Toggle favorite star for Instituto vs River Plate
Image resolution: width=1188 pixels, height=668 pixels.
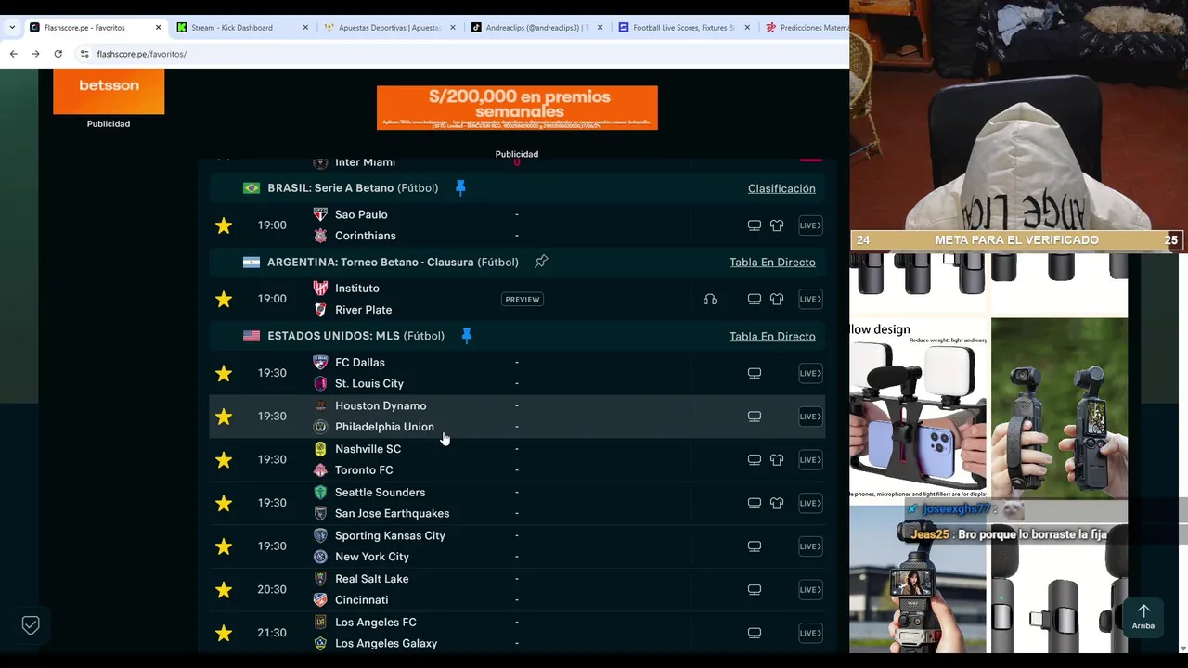(224, 299)
